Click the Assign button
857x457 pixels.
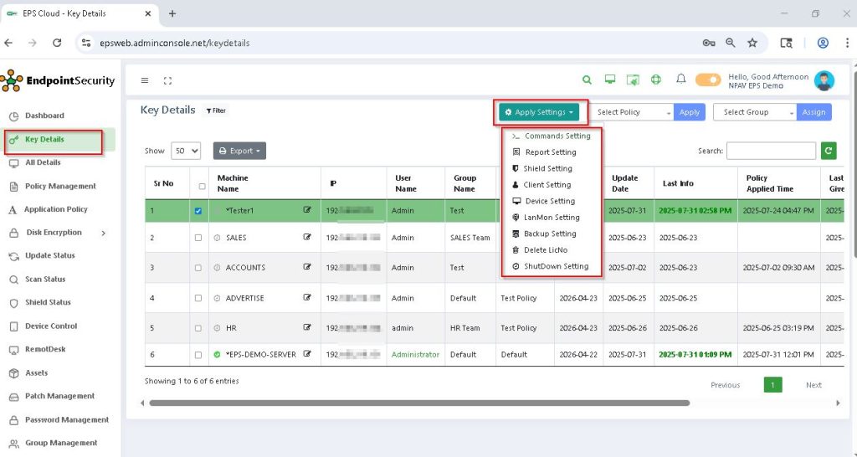813,112
